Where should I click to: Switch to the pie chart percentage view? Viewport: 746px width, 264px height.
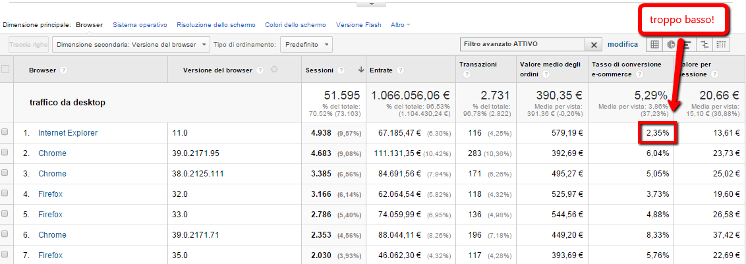click(672, 45)
